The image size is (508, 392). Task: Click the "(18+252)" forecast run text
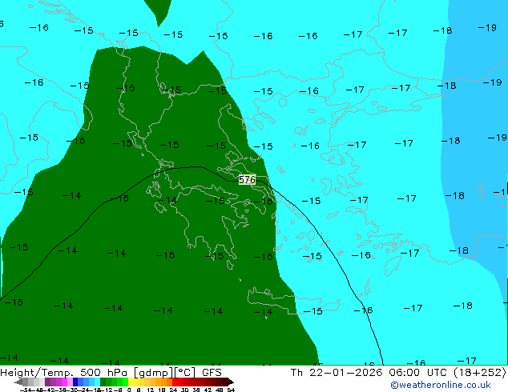click(480, 373)
